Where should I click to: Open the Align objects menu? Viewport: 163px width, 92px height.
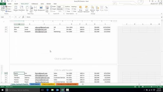click(x=97, y=9)
